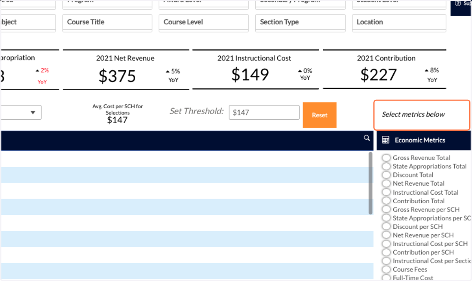Click the 2021 Net Revenue $375 value

pyautogui.click(x=117, y=76)
